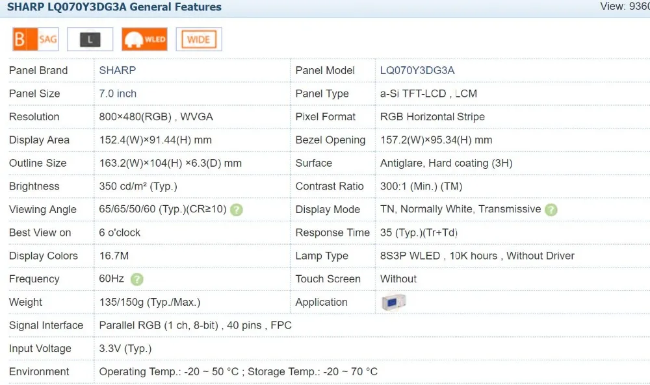The width and height of the screenshot is (650, 385).
Task: Open help icon next to Viewing Angle value
Action: pyautogui.click(x=237, y=210)
